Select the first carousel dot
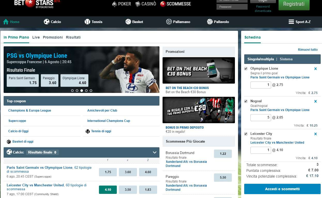Viewport: 322px width, 198px height. (x=72, y=91)
